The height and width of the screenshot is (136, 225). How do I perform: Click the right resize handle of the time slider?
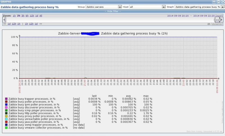(x=219, y=20)
